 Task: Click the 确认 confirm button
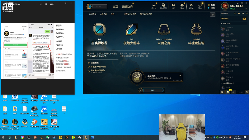click(153, 90)
